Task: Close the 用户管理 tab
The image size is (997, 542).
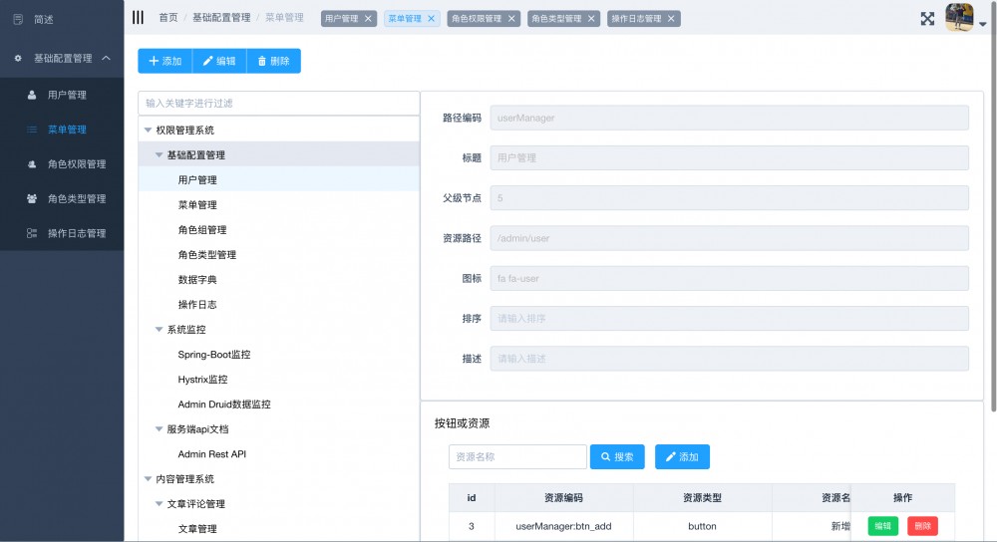Action: point(368,18)
